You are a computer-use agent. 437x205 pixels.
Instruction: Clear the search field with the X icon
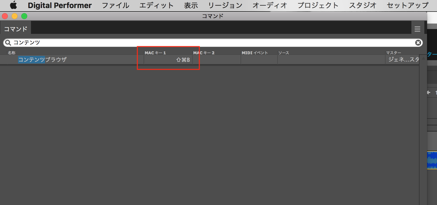(418, 43)
